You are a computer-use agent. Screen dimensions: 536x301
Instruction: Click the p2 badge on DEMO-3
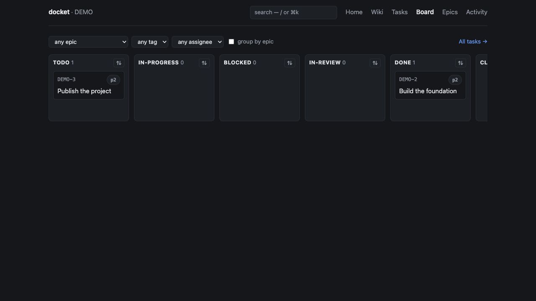113,80
